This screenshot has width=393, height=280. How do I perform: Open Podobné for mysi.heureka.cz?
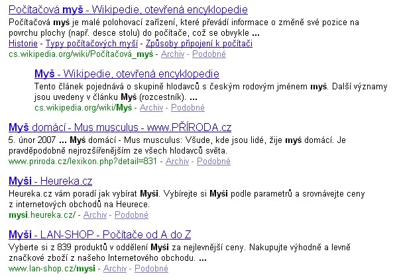pyautogui.click(x=131, y=214)
